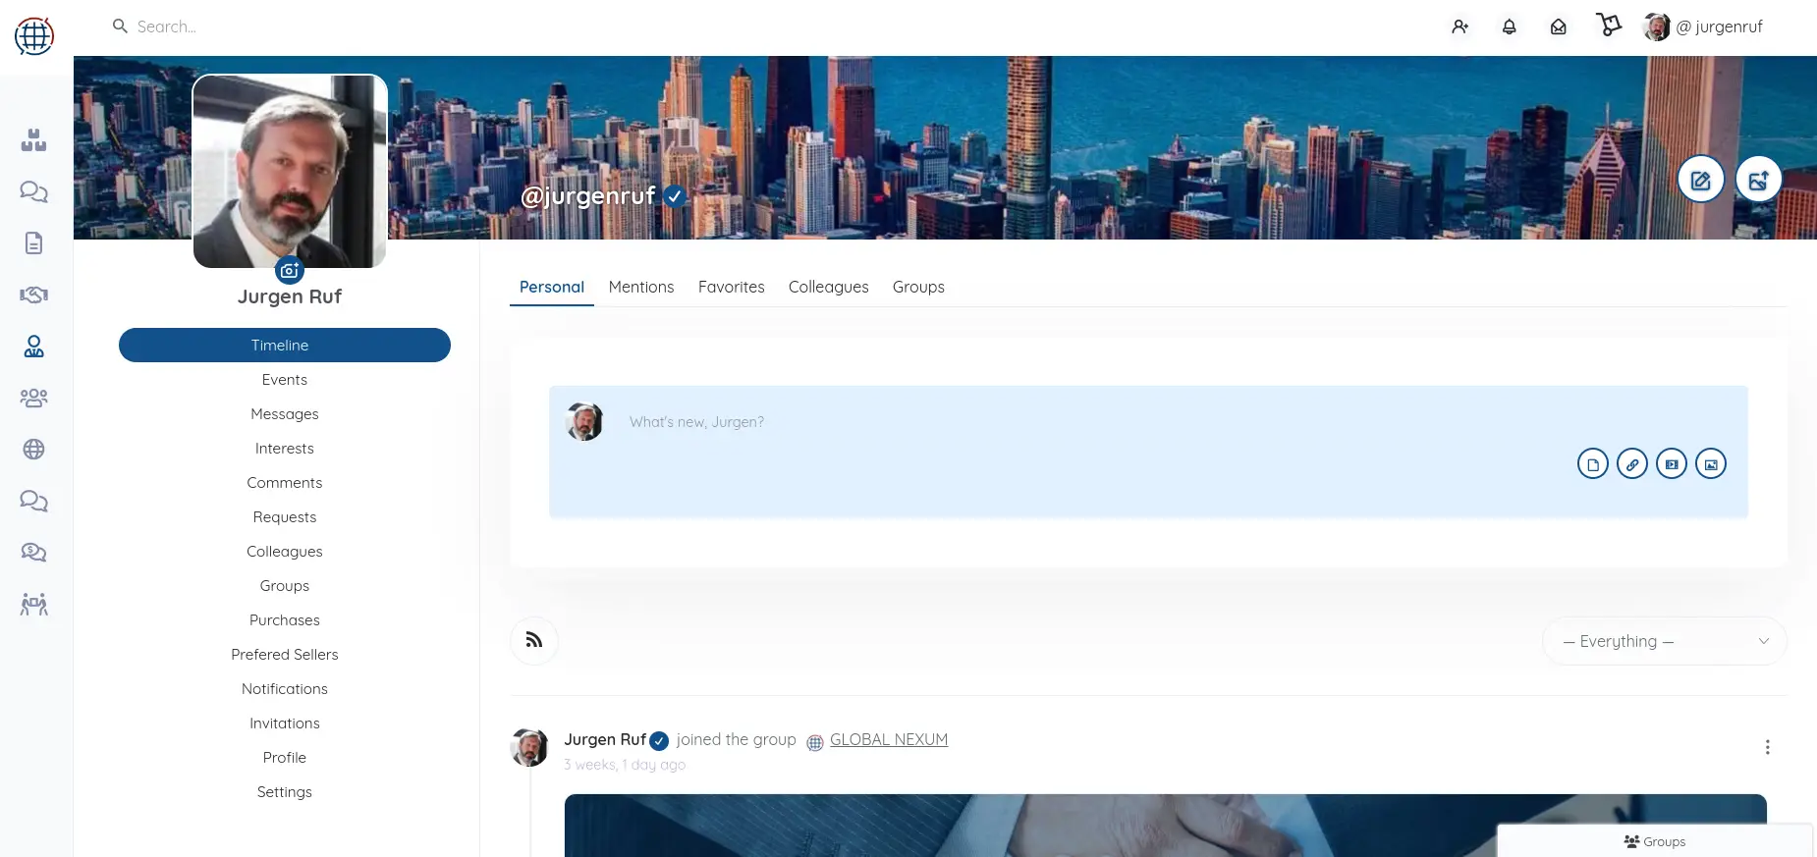Screen dimensions: 1817x857
Task: Switch to the Mentions tab
Action: pyautogui.click(x=640, y=287)
